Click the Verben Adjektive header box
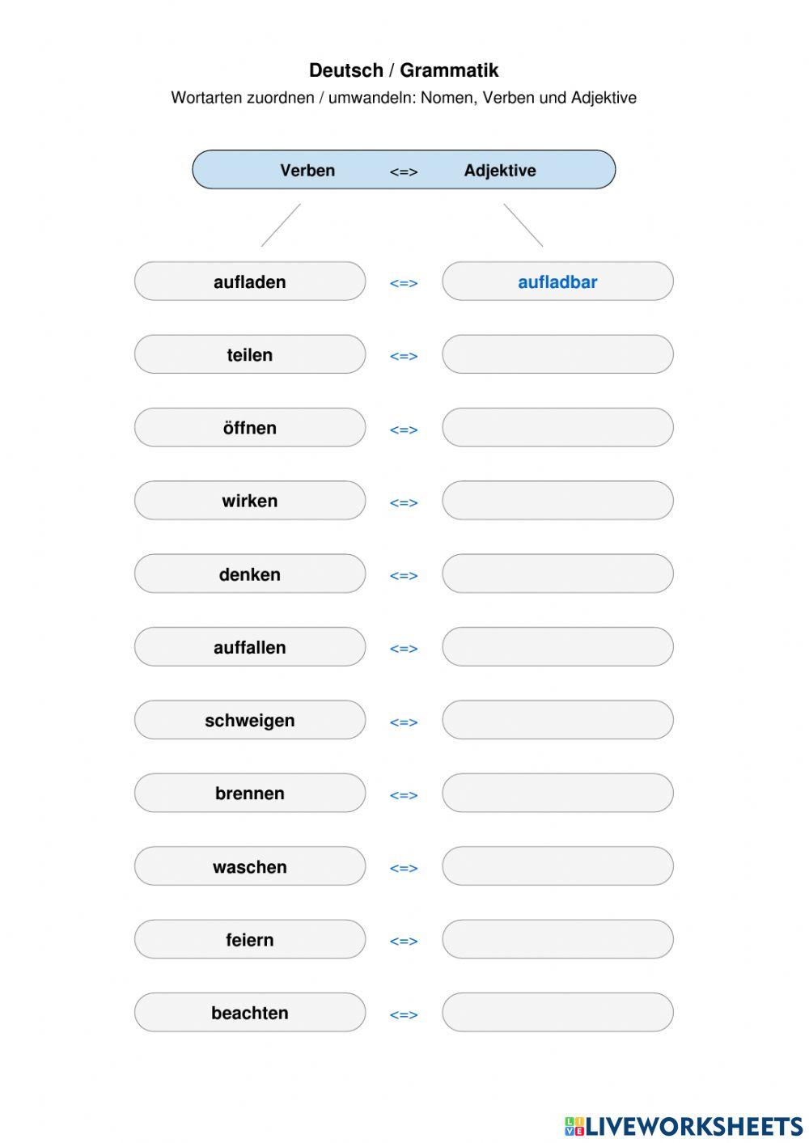Screen dimensions: 809x1143 404,170
